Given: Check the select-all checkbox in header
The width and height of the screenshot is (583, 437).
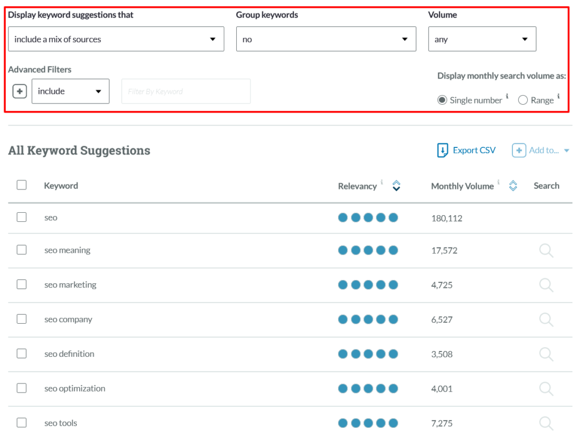Looking at the screenshot, I should (22, 185).
